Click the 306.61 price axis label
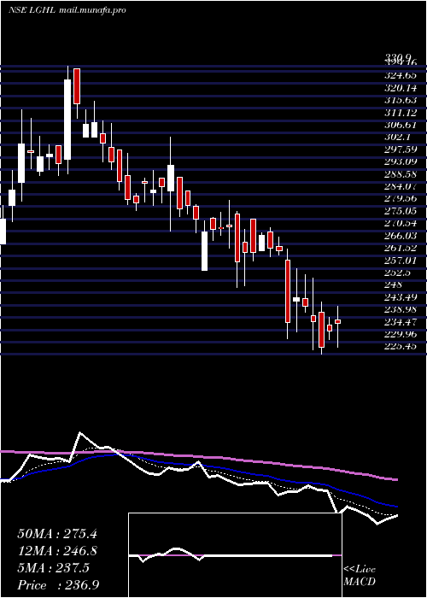427x598 pixels. [401, 125]
